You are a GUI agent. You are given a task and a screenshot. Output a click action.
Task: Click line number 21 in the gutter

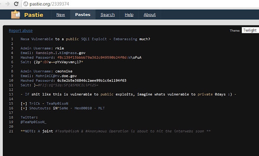(x=11, y=131)
